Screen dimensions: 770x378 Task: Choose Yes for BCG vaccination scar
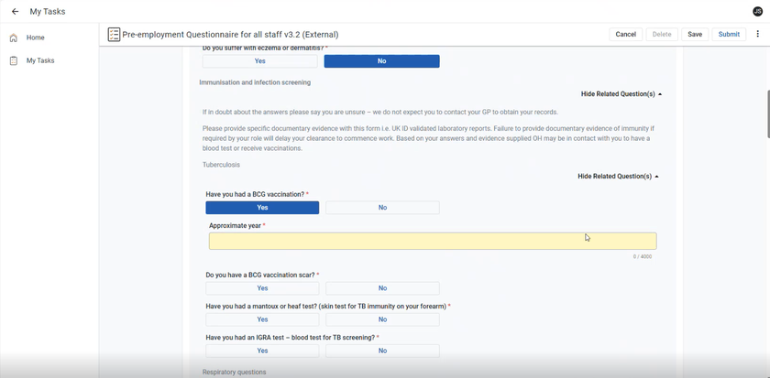coord(262,288)
